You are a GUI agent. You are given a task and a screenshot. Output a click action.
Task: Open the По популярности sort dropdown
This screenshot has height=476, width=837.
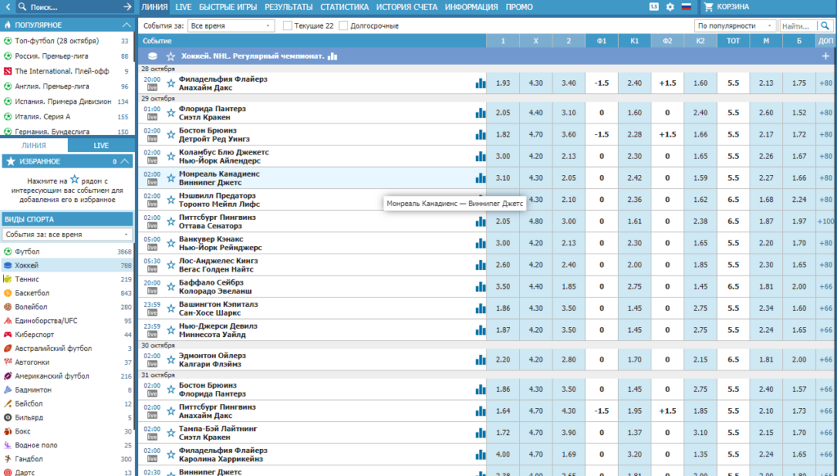(735, 25)
